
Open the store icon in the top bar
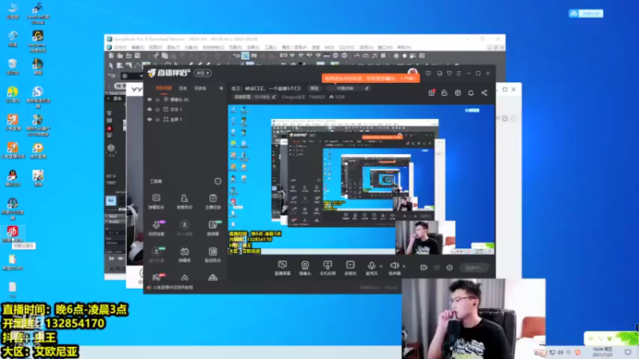[458, 93]
